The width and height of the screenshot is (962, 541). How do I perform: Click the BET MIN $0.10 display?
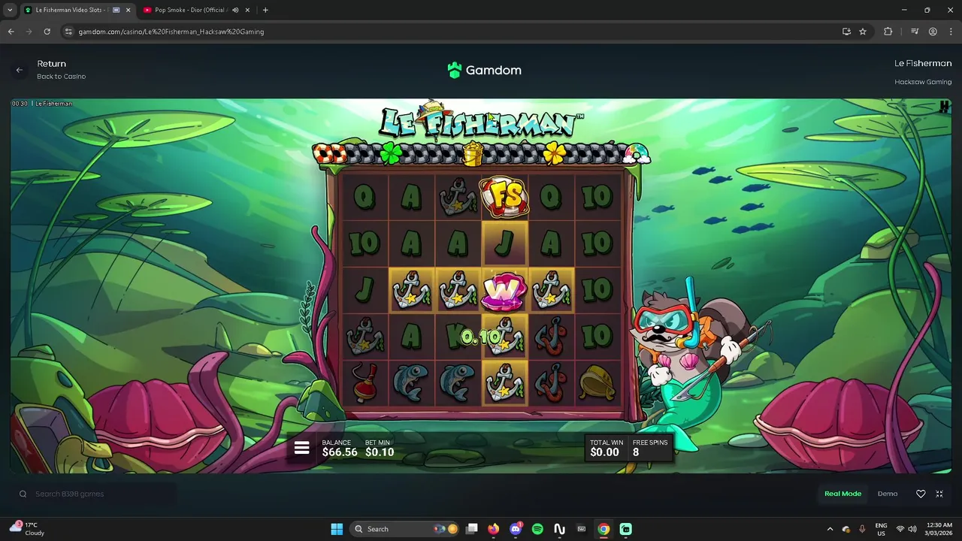[380, 448]
